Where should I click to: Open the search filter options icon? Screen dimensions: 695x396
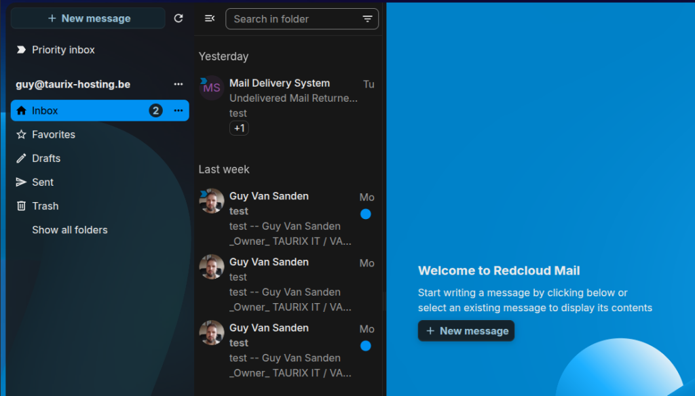[x=367, y=19]
